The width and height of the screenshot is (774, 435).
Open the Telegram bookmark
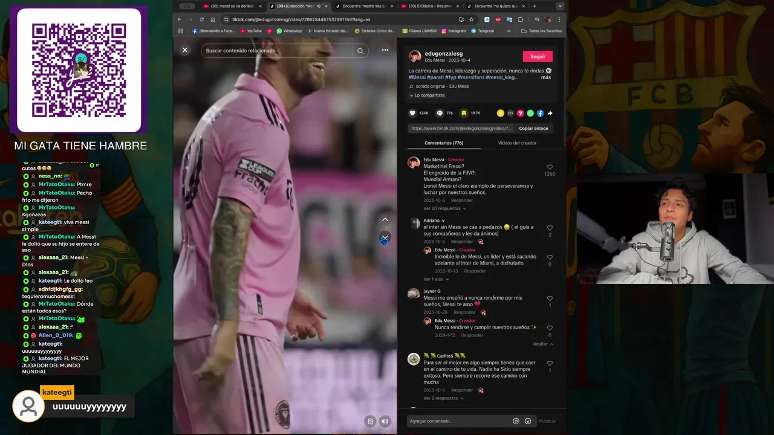point(483,31)
